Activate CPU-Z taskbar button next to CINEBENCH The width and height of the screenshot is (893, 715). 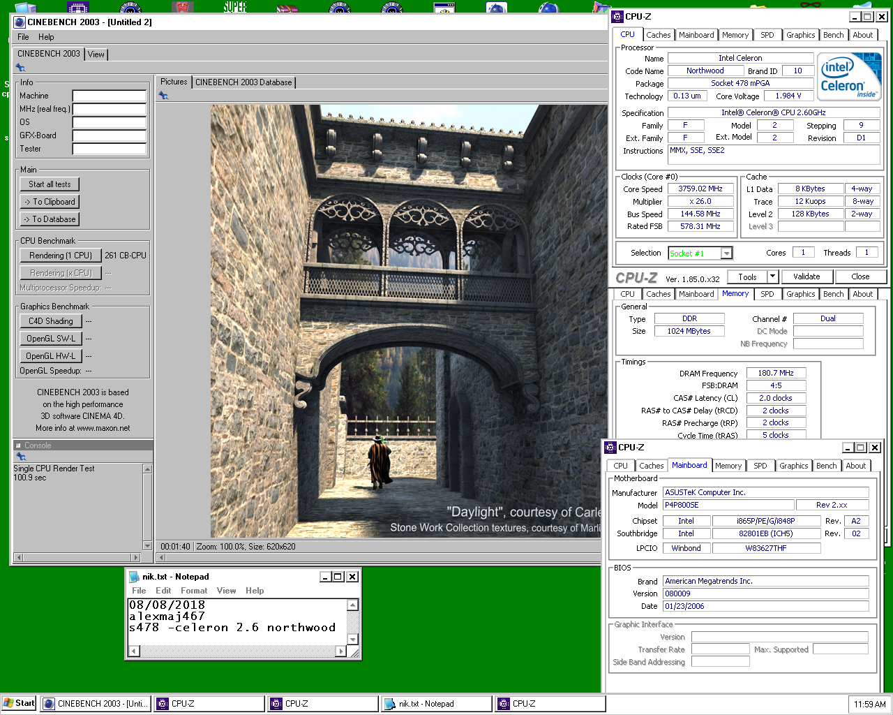[209, 704]
